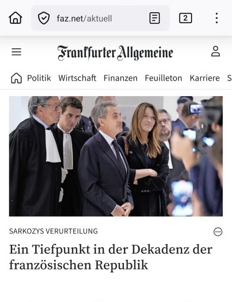The image size is (232, 302).
Task: Open the Finanzen section
Action: tap(121, 78)
